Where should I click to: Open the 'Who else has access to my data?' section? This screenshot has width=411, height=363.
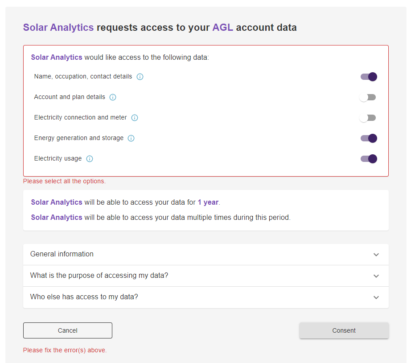tap(376, 297)
